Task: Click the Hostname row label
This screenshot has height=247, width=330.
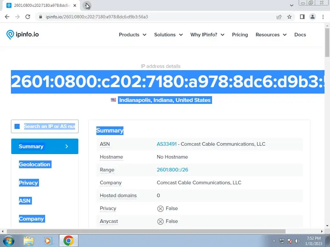Action: (111, 157)
